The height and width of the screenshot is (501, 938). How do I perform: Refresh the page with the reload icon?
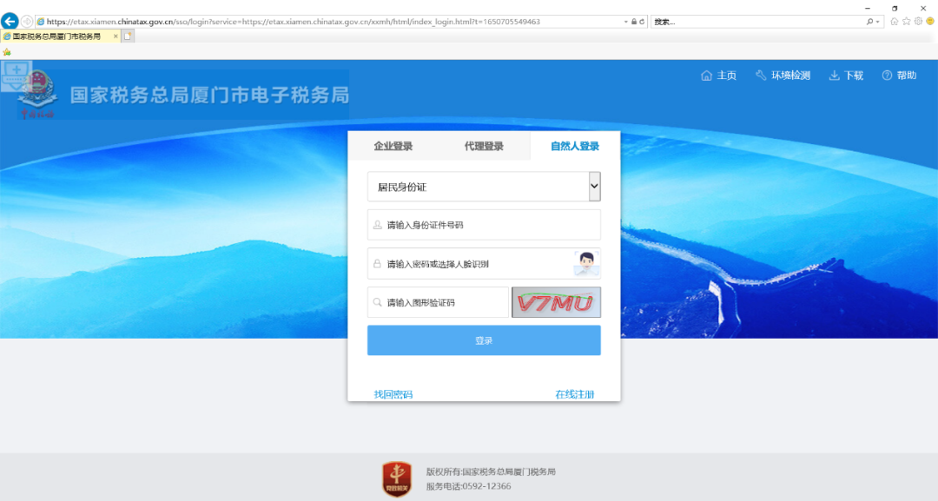pos(642,22)
